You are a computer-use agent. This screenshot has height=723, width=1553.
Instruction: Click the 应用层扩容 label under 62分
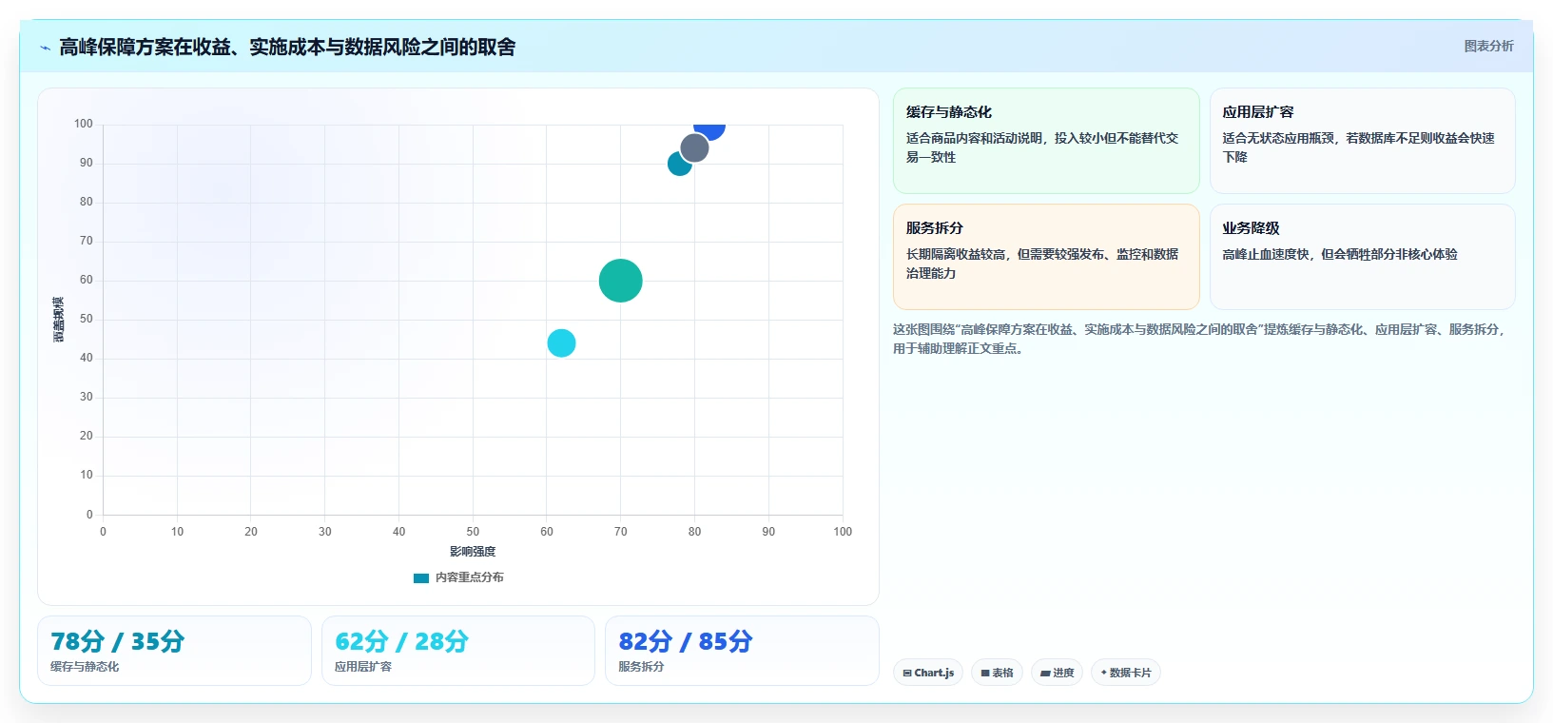pos(363,667)
